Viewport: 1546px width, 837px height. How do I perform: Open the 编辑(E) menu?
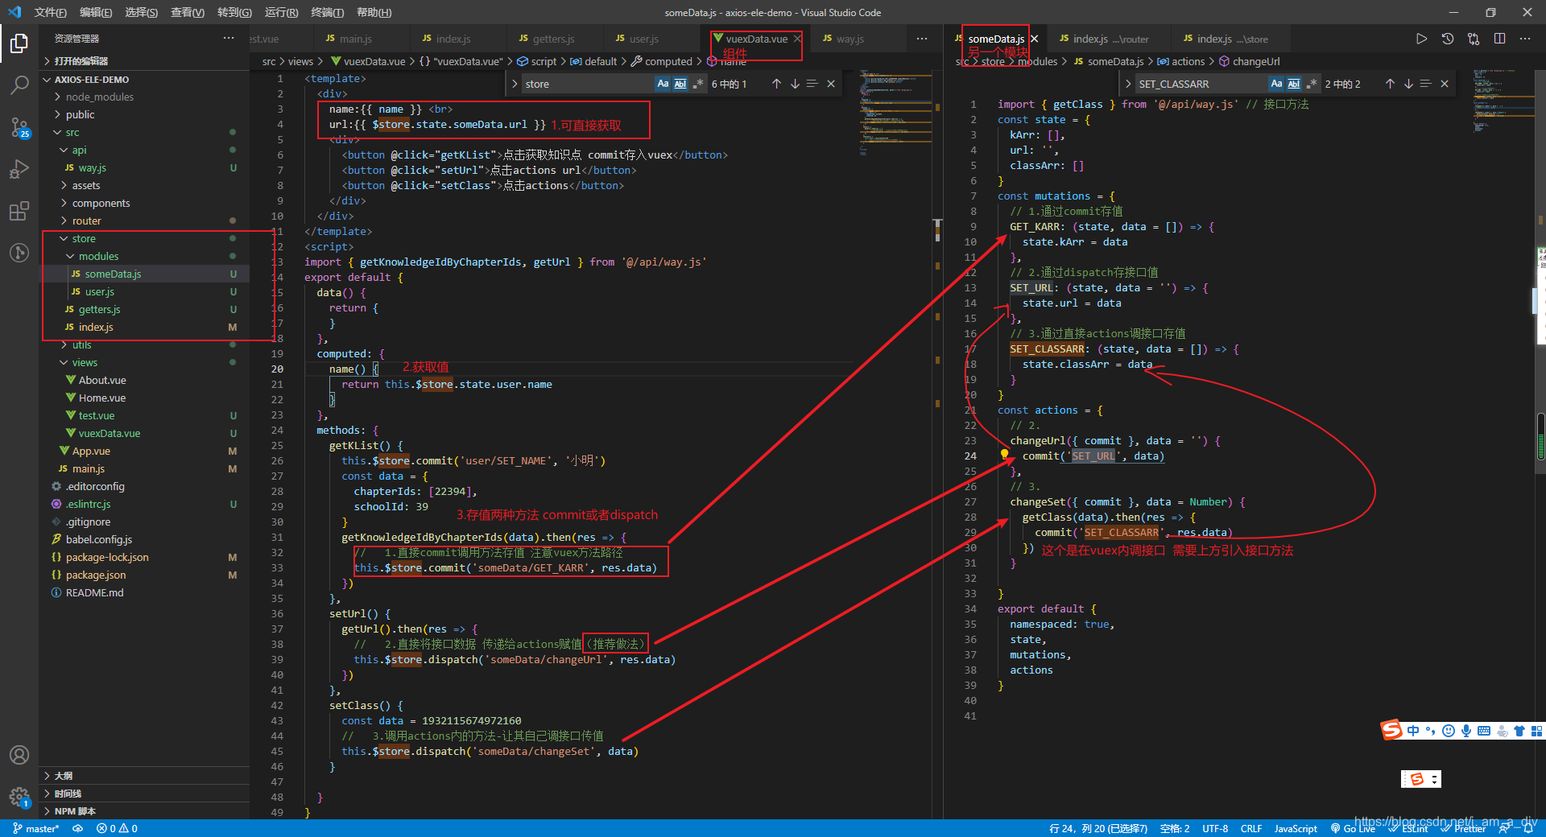point(96,12)
